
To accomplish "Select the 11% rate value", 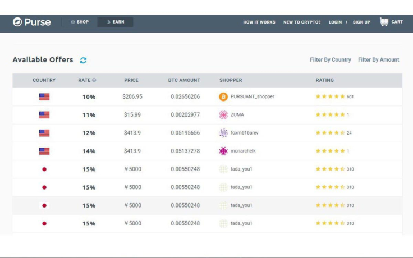I will click(x=89, y=115).
